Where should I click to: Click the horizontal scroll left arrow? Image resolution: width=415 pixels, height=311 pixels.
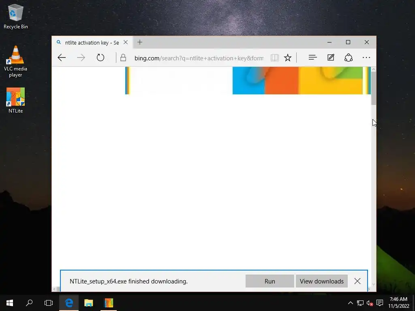tap(55, 289)
